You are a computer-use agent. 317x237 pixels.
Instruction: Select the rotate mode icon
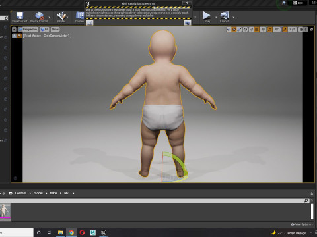point(234,29)
